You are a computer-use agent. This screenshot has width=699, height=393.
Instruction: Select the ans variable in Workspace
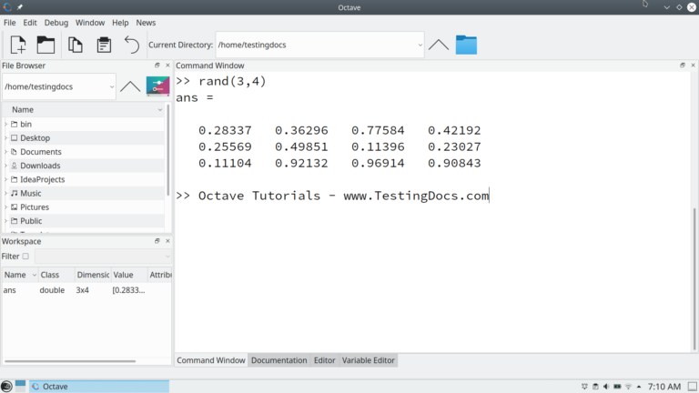10,290
